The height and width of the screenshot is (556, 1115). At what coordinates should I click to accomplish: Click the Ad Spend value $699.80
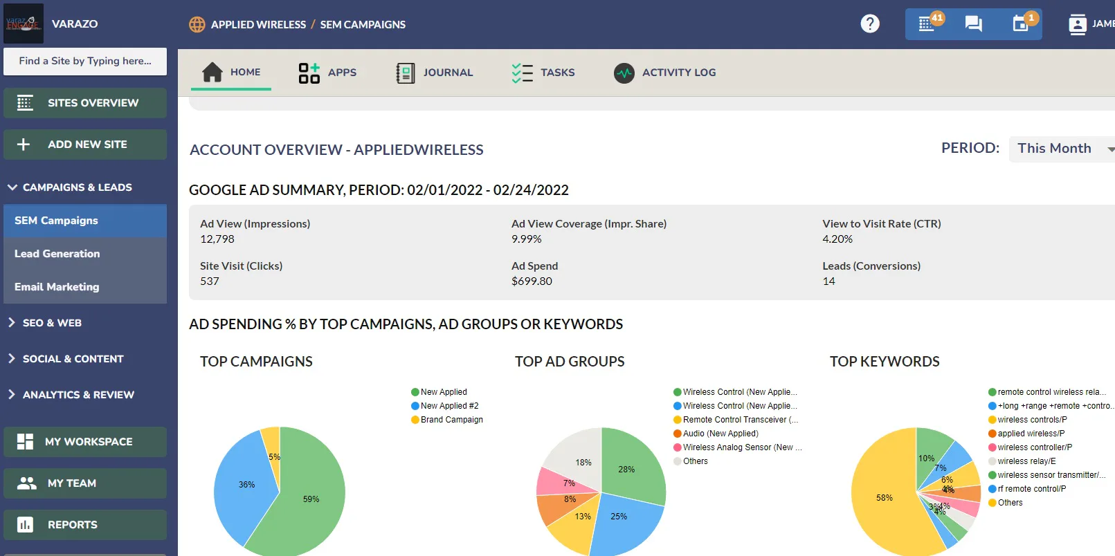532,281
